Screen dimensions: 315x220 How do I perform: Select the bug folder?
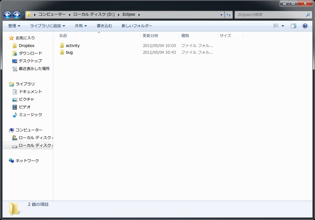[66, 52]
